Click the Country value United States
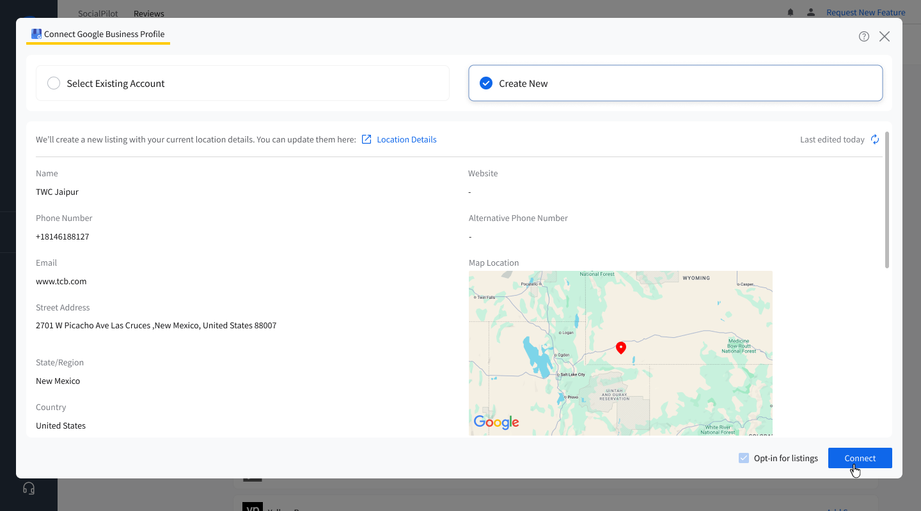The height and width of the screenshot is (511, 921). (61, 425)
